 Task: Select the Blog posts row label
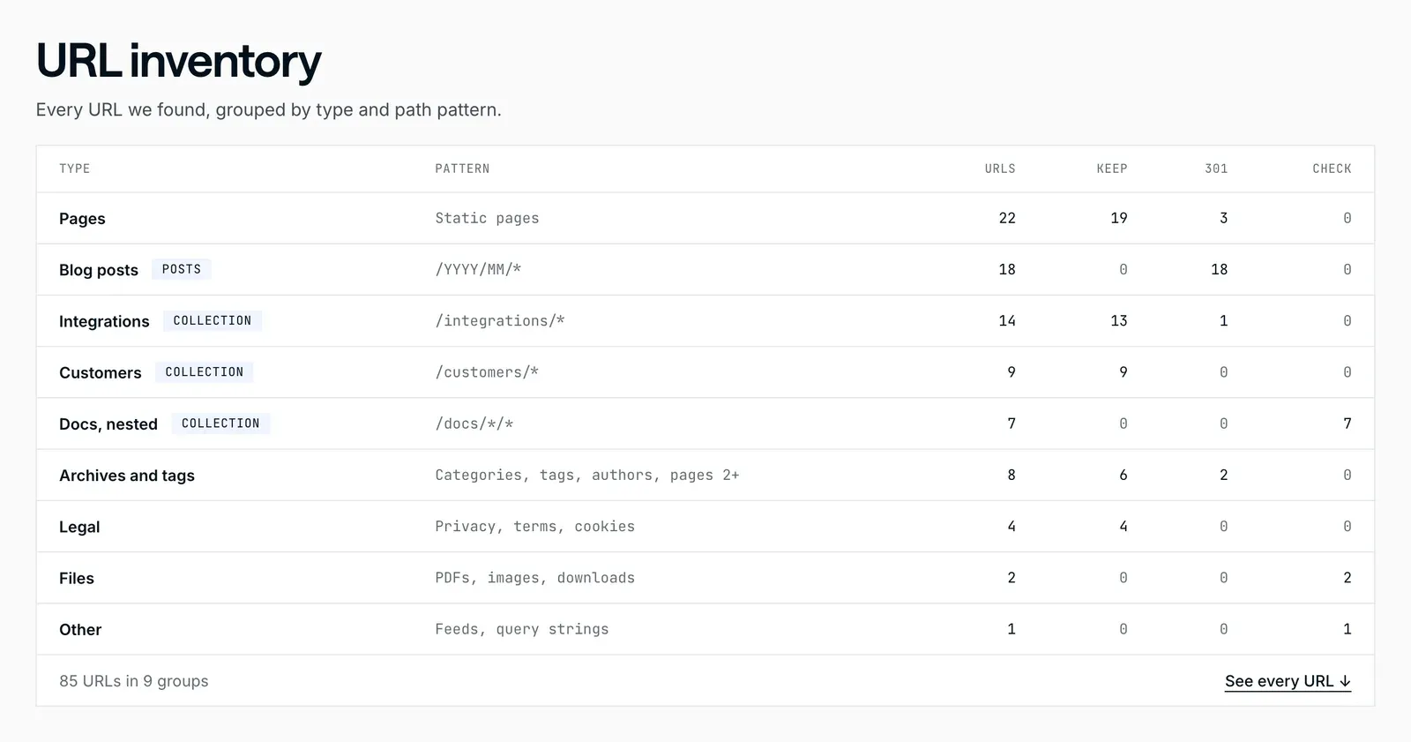[x=99, y=270]
